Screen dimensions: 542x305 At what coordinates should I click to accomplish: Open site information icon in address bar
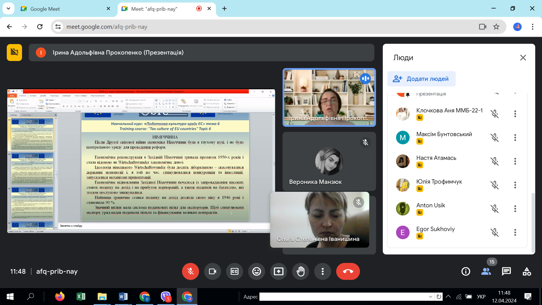(x=58, y=27)
